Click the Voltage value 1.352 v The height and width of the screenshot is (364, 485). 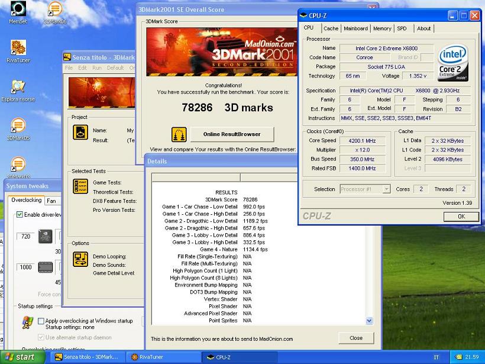418,76
